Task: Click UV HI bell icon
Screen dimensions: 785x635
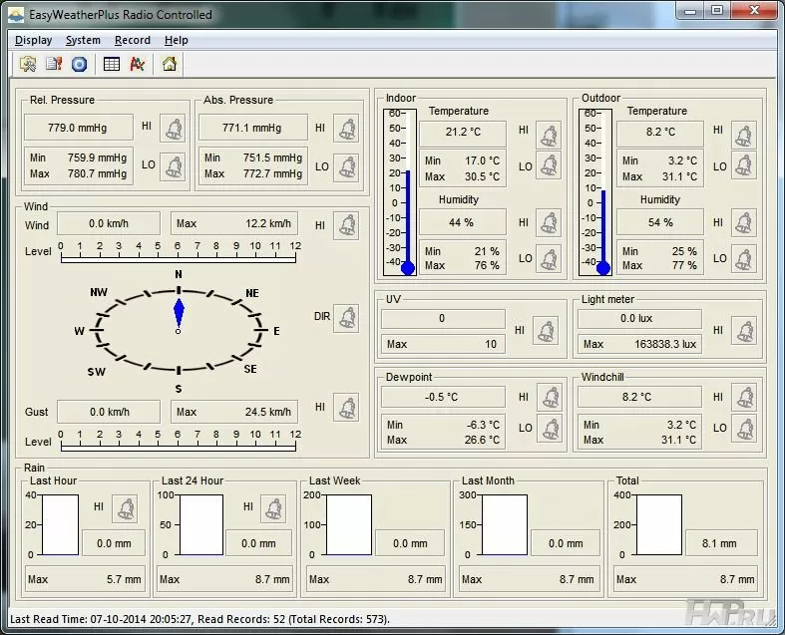Action: [546, 331]
